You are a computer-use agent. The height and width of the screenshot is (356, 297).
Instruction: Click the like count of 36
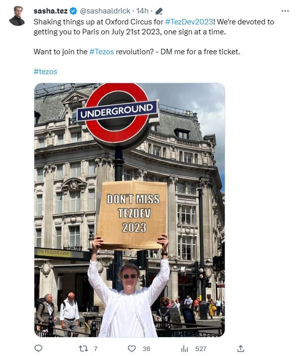(x=147, y=349)
